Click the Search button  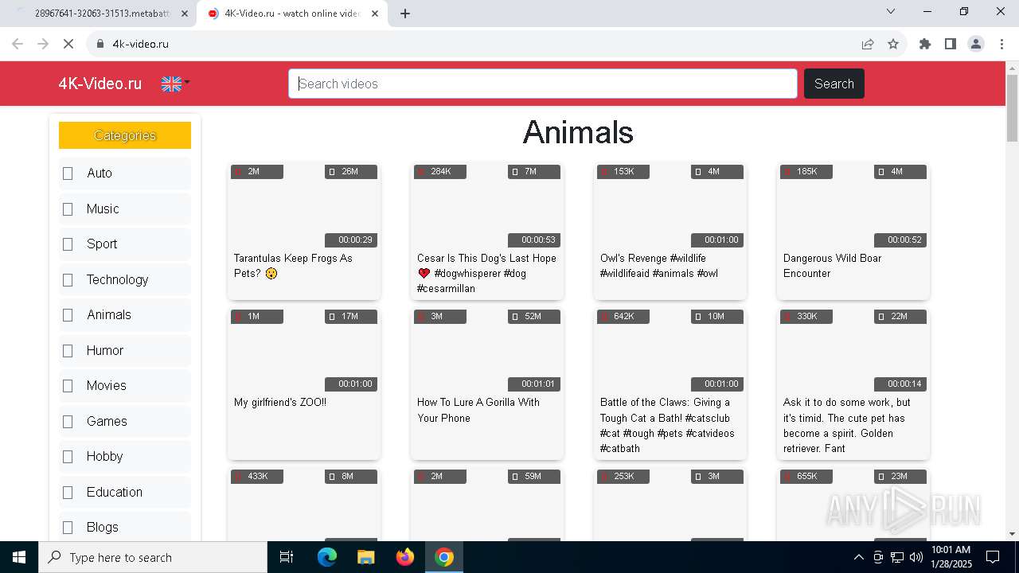pyautogui.click(x=834, y=84)
